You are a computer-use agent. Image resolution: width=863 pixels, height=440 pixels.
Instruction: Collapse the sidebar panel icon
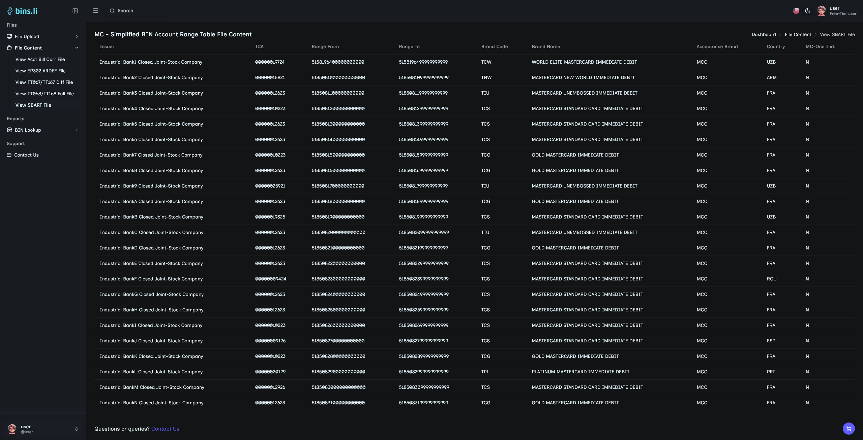click(75, 11)
